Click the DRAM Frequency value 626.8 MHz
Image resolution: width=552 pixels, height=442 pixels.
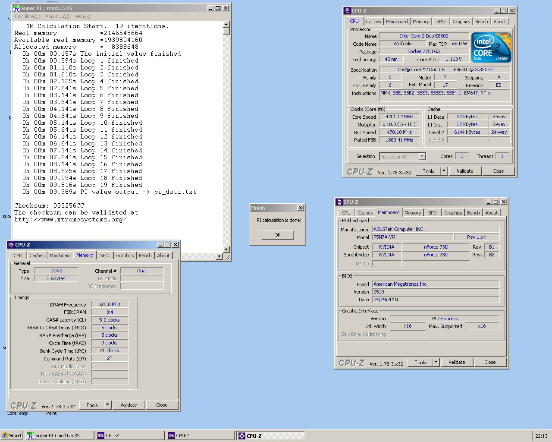(x=110, y=304)
